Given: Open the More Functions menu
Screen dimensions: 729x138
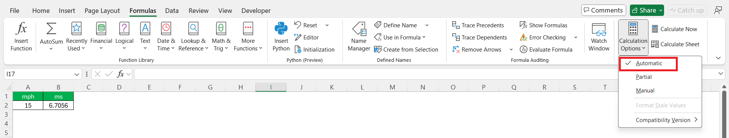Looking at the screenshot, I should click(x=248, y=37).
